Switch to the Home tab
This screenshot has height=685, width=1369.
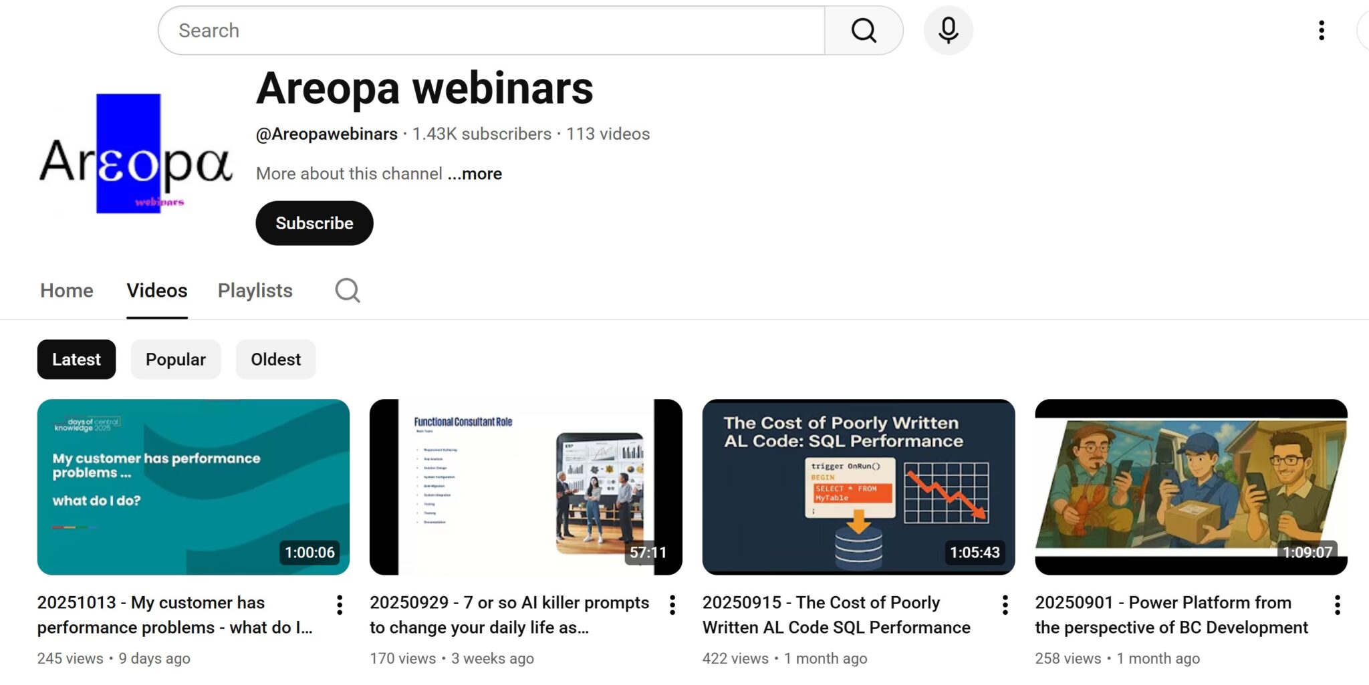pos(66,290)
